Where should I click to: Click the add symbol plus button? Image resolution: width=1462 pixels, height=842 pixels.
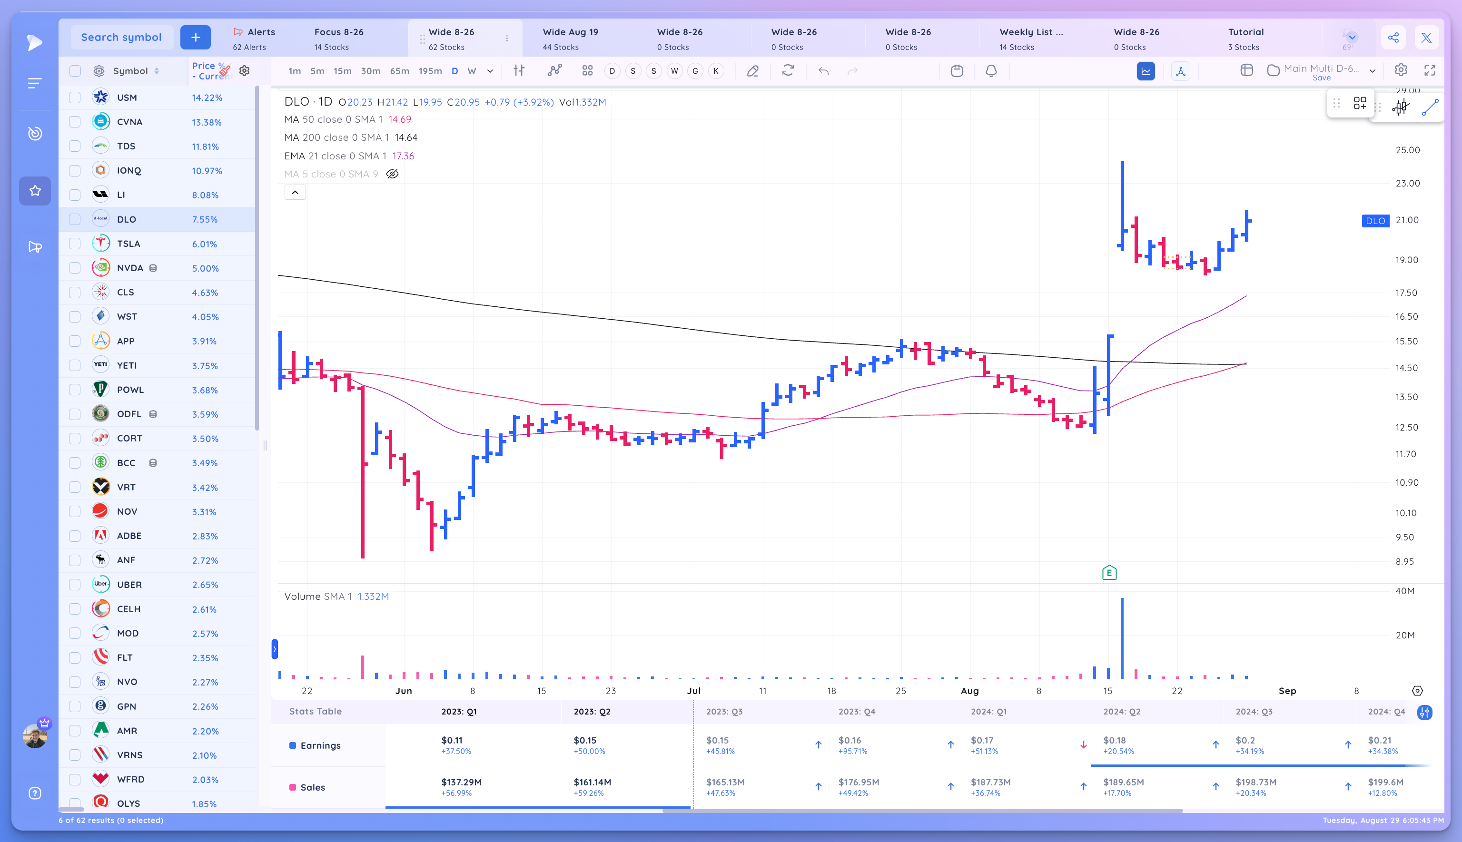(196, 38)
